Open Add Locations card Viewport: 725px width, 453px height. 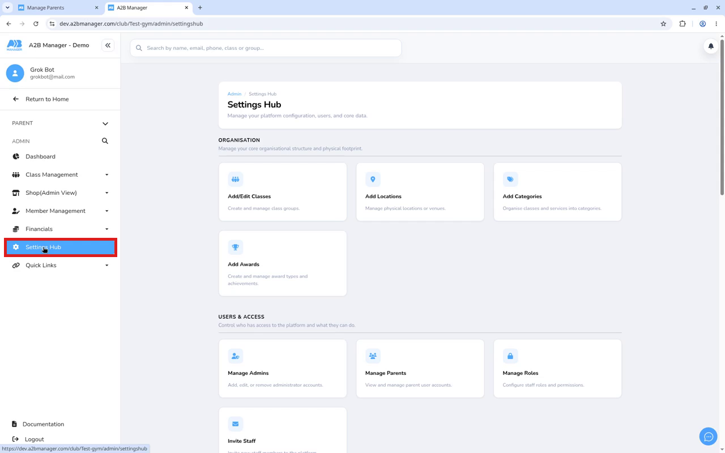point(420,192)
